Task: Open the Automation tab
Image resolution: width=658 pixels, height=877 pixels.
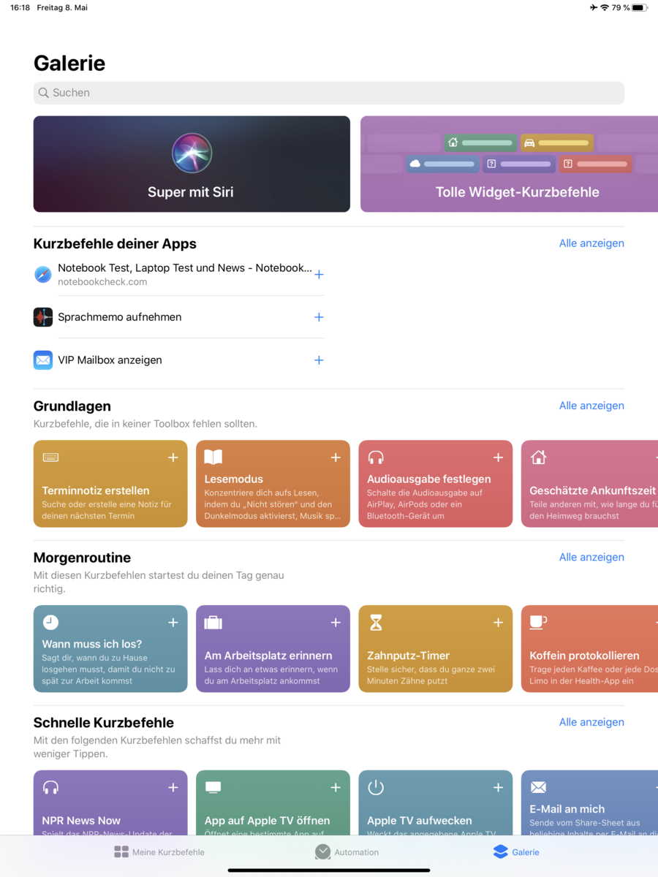Action: (347, 852)
